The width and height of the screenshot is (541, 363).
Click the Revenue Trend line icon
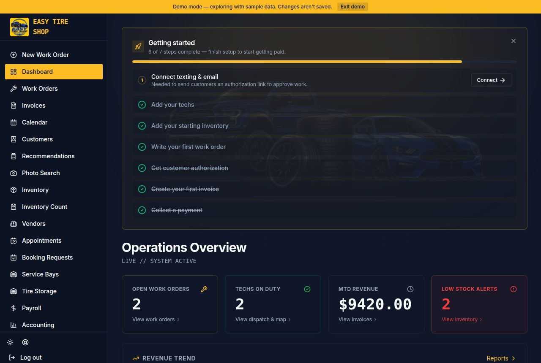pyautogui.click(x=136, y=358)
